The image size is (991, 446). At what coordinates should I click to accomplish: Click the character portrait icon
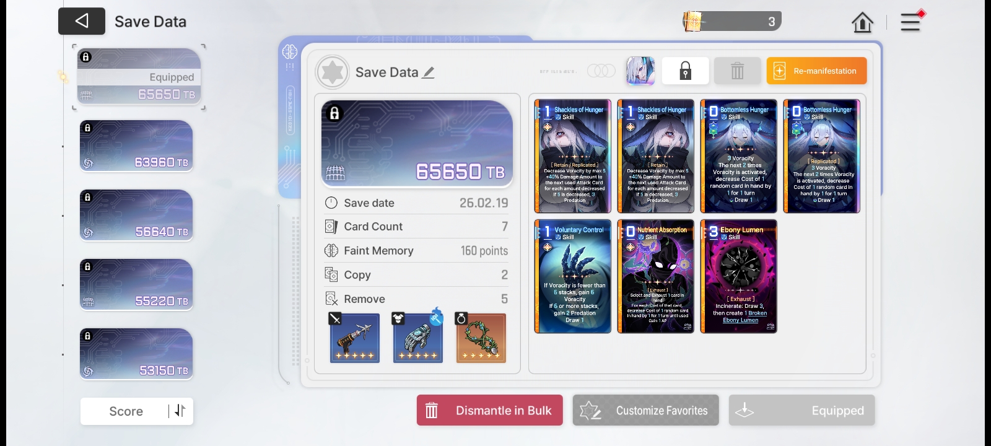640,71
